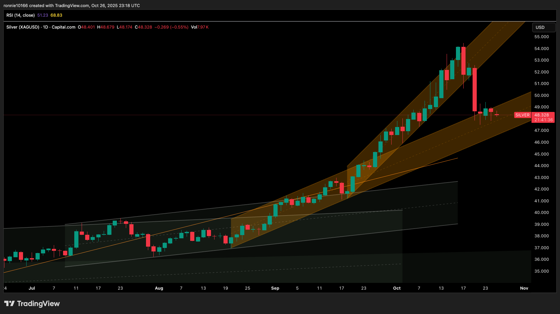Click the yellow RSI value 68.83

click(x=56, y=15)
